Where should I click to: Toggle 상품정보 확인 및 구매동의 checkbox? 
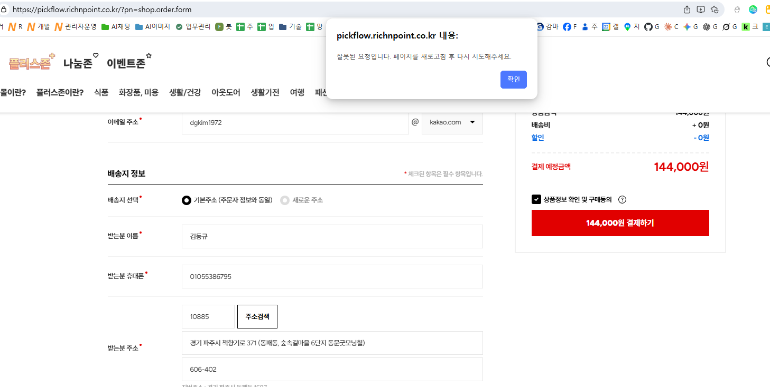pos(536,199)
